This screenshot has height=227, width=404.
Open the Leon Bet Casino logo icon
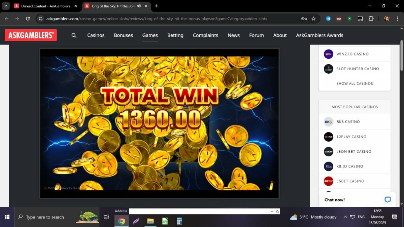pyautogui.click(x=328, y=151)
